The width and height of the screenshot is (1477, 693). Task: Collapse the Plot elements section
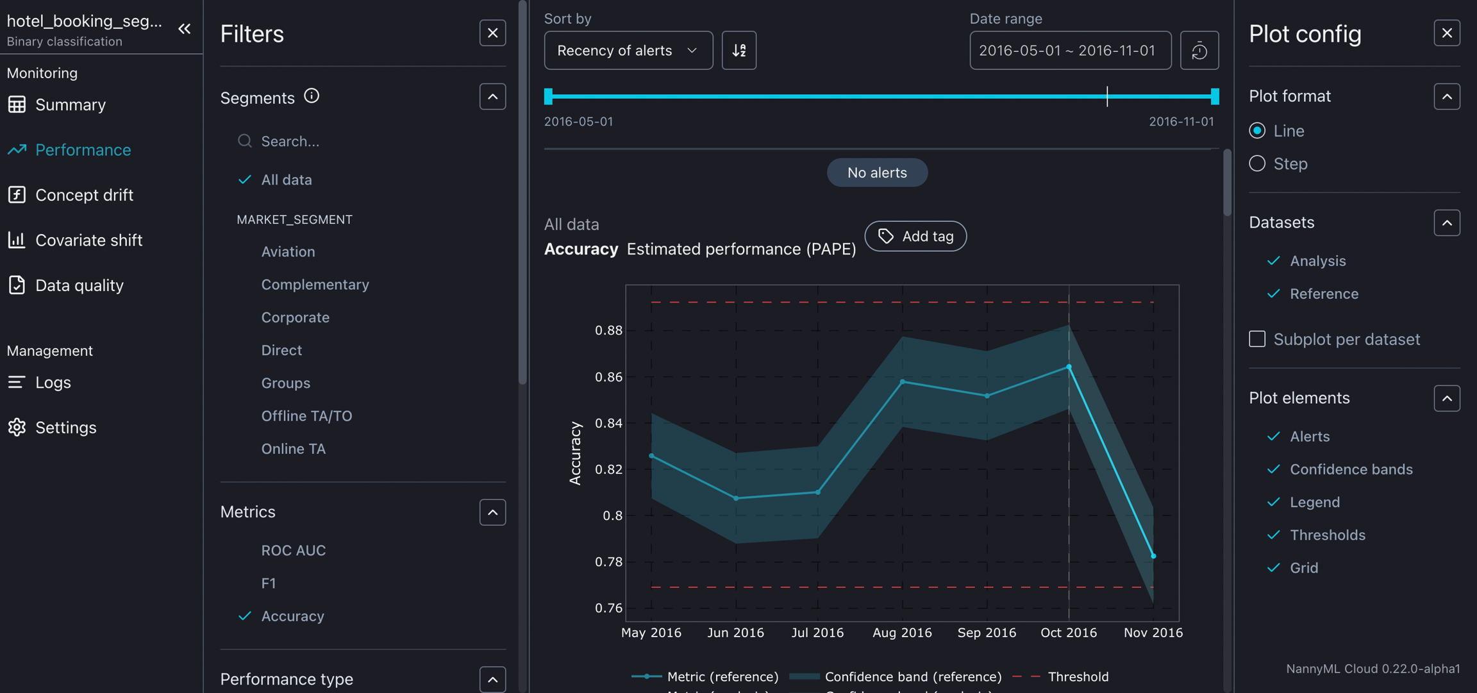point(1446,398)
